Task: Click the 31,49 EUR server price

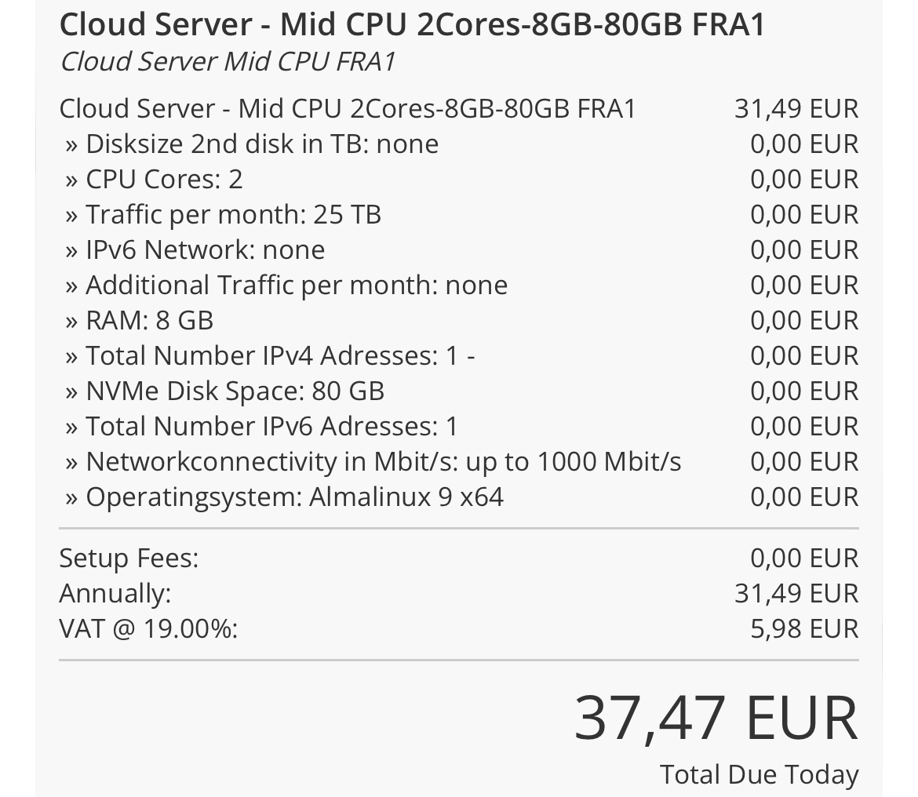Action: click(796, 109)
